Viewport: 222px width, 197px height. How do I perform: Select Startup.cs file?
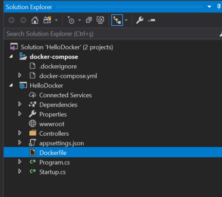[x=52, y=172]
